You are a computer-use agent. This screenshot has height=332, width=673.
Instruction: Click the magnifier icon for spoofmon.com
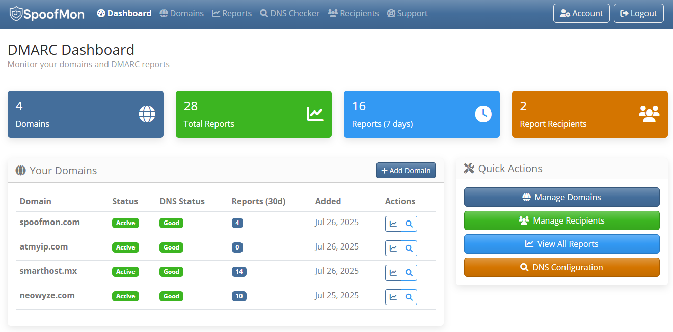click(x=409, y=224)
